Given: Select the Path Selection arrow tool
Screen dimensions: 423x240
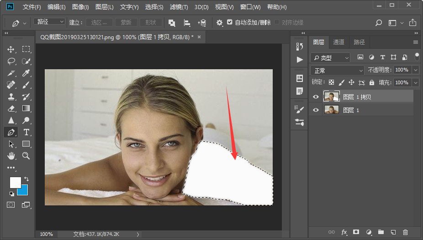Looking at the screenshot, I should click(11, 144).
